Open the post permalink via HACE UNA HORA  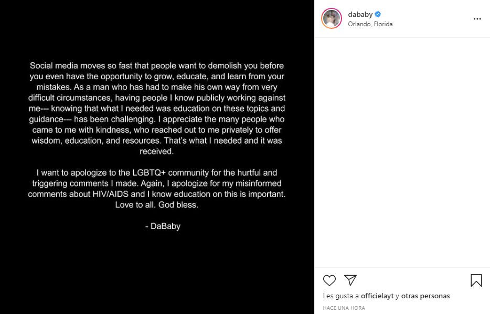point(344,308)
